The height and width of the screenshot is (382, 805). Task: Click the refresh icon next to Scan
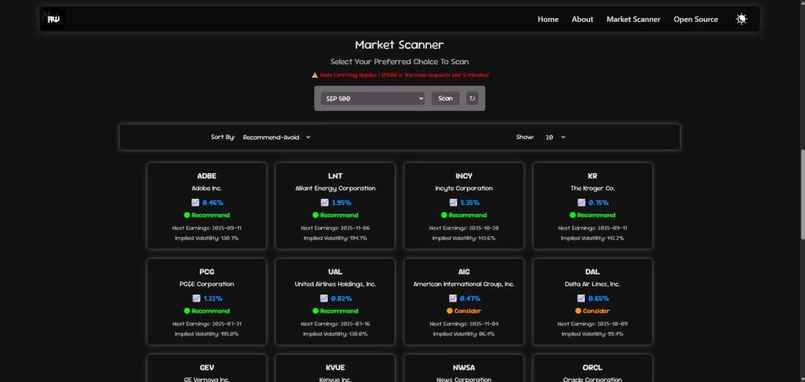click(x=472, y=98)
